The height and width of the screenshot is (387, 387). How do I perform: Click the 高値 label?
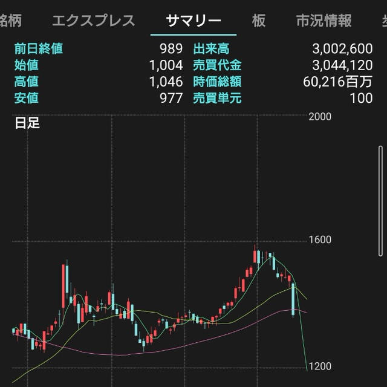tap(27, 82)
